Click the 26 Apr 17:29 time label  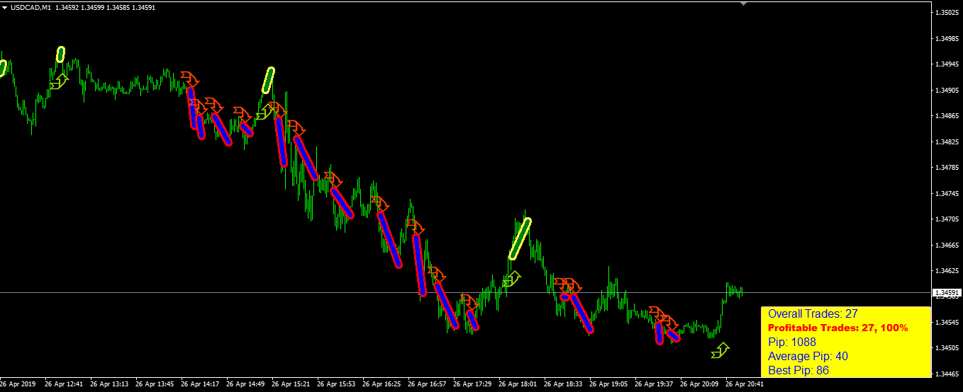coord(472,385)
